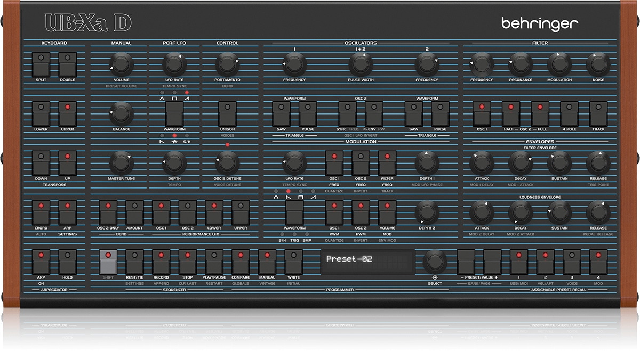Toggle Modulation OSC 2 PWM button
The image size is (640, 351).
pos(361,213)
